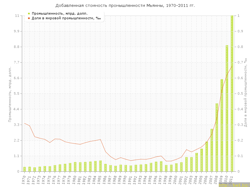250x187 pixels.
Task: Select the 2010 green bar
Action: pos(227,109)
